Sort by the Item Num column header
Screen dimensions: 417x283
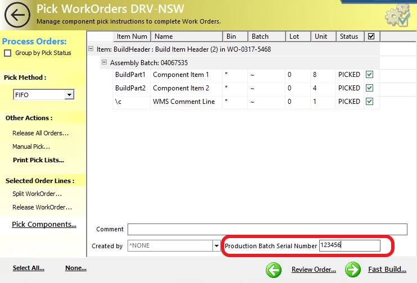tap(132, 36)
